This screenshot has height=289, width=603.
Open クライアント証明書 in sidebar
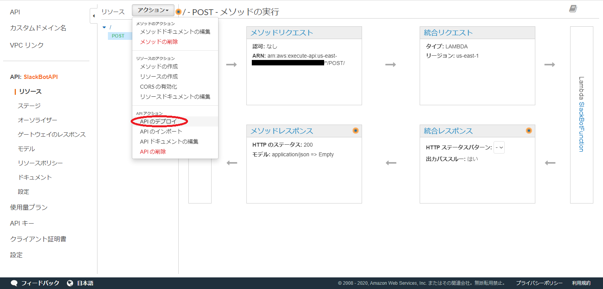point(38,239)
